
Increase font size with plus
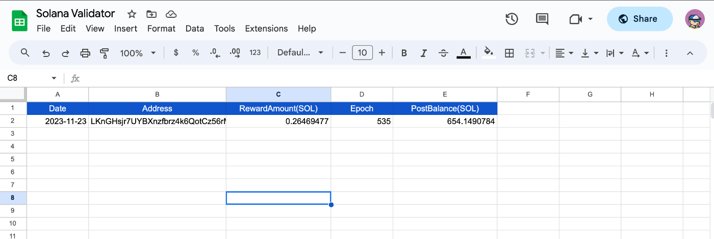coord(381,52)
